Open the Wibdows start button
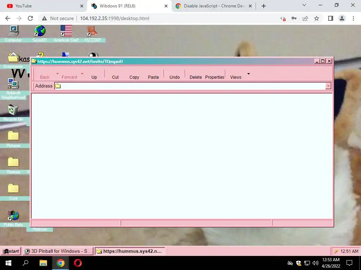This screenshot has height=270, width=361. (x=11, y=251)
